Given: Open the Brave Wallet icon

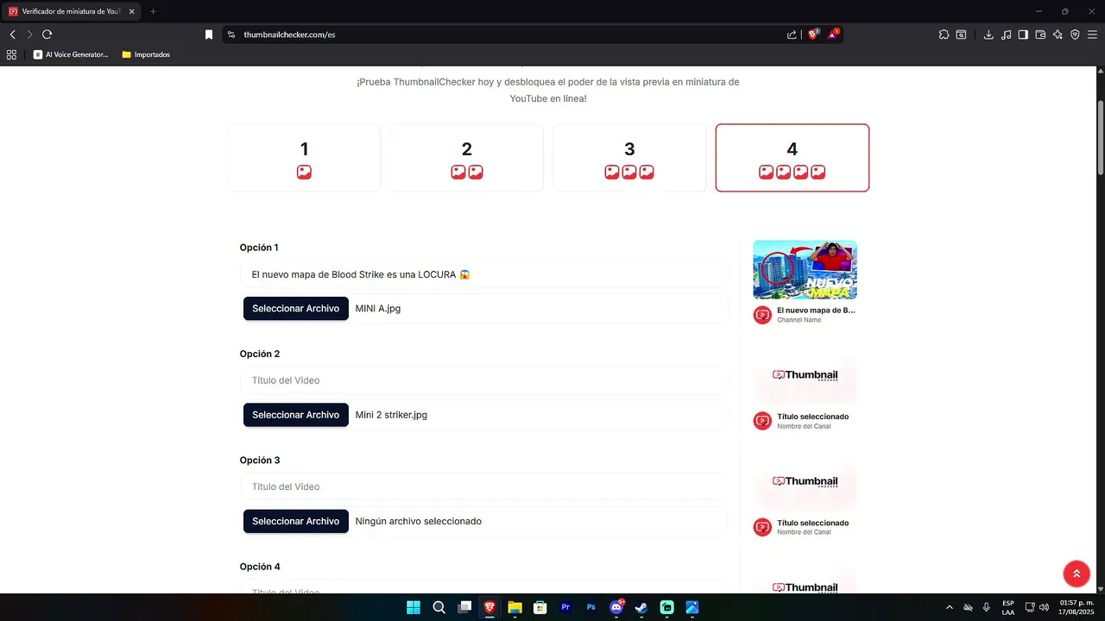Looking at the screenshot, I should click(1040, 34).
